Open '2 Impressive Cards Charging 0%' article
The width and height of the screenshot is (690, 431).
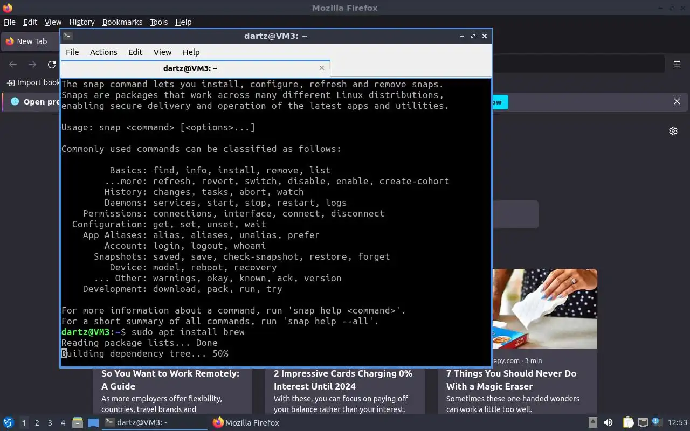click(x=343, y=380)
